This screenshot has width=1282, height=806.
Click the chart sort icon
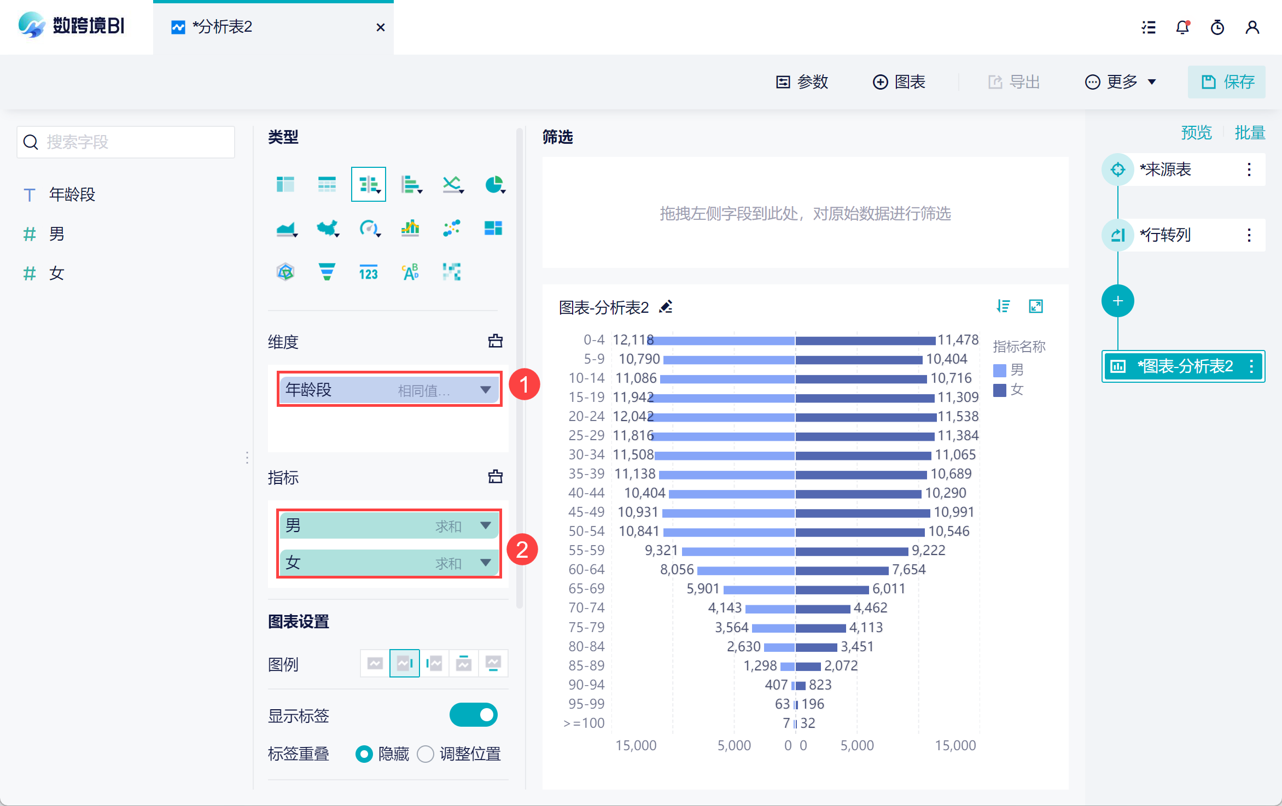(1003, 306)
